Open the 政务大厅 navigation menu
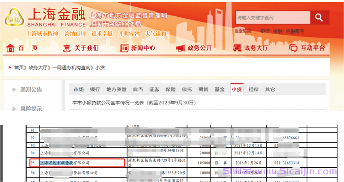The width and height of the screenshot is (344, 182). pyautogui.click(x=256, y=48)
